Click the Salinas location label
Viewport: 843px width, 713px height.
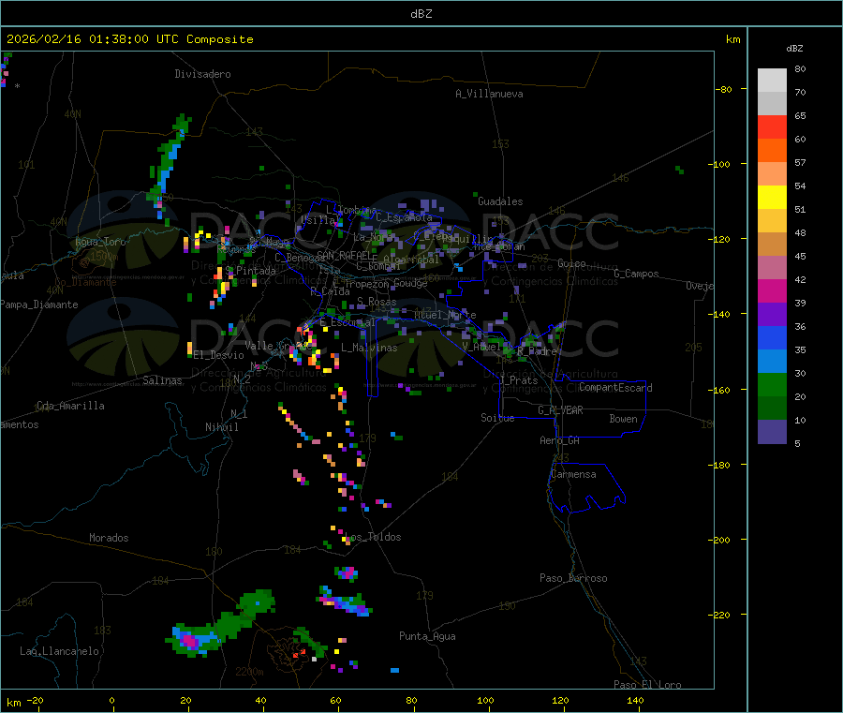click(x=162, y=380)
